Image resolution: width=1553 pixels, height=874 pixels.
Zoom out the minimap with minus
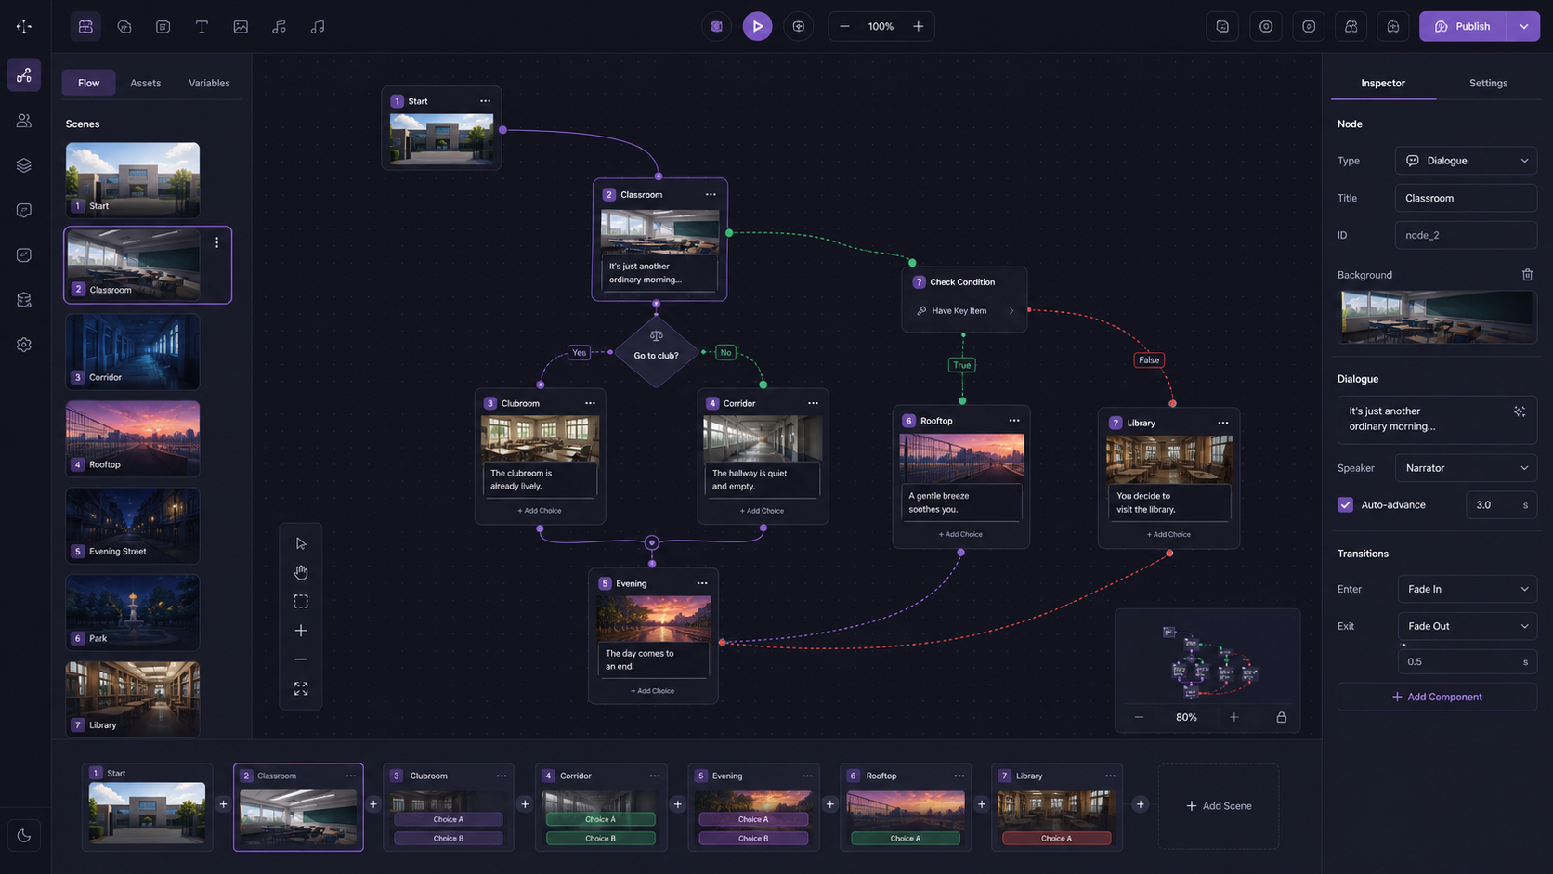pos(1139,717)
